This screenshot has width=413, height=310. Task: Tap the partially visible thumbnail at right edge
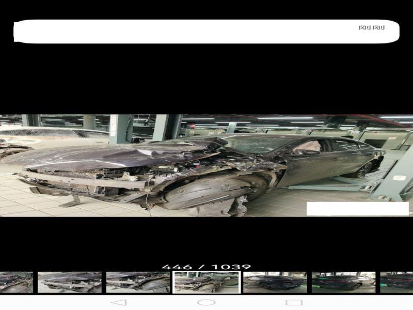396,283
